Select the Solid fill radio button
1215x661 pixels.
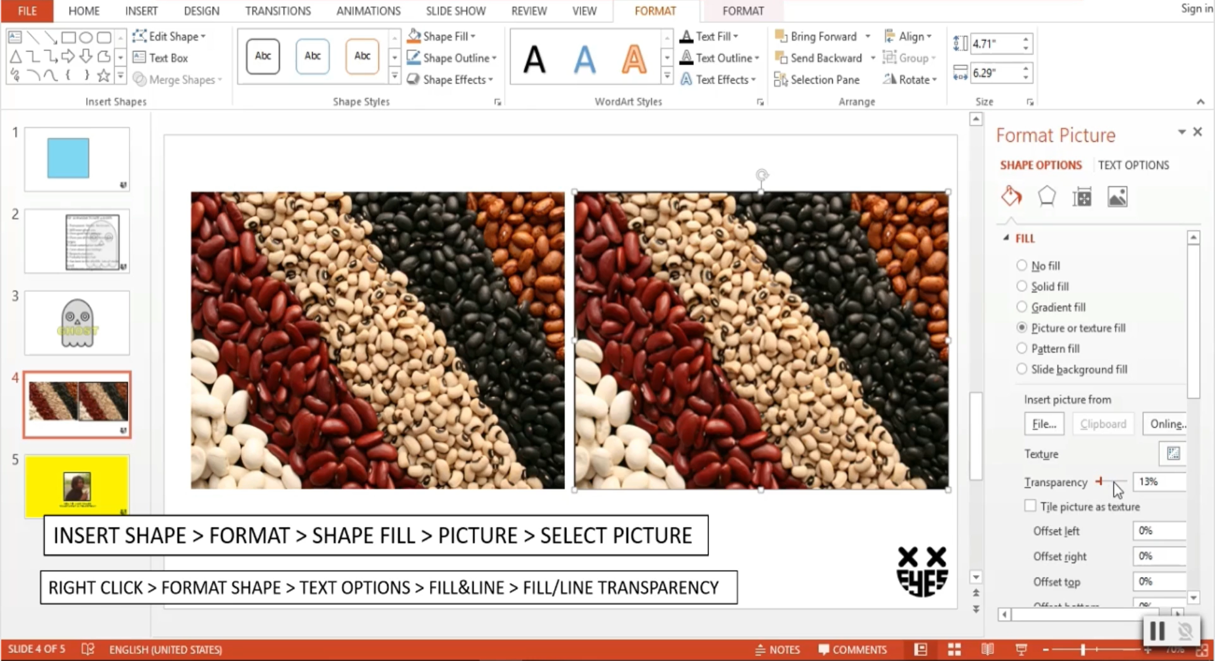[x=1022, y=286]
